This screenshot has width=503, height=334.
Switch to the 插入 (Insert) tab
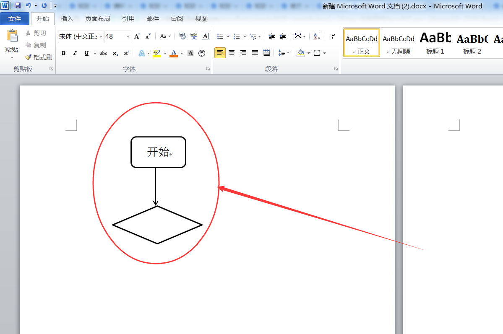[x=67, y=19]
